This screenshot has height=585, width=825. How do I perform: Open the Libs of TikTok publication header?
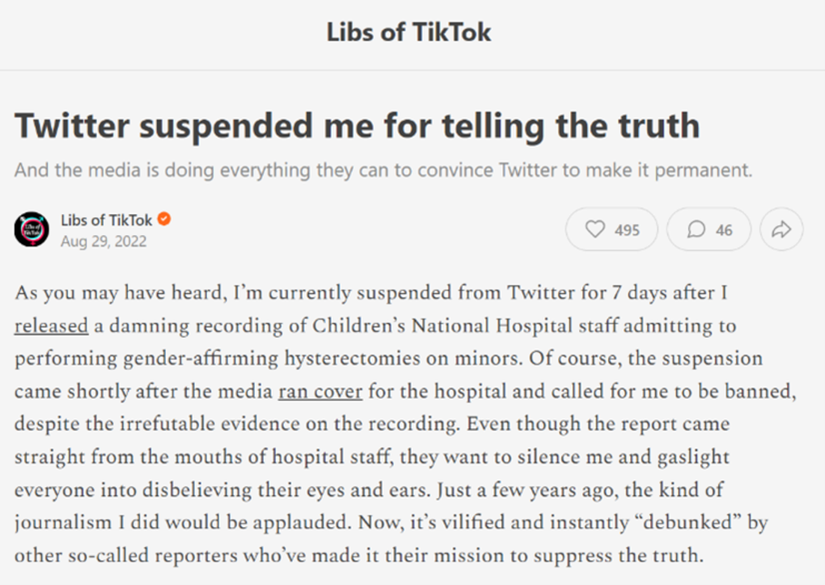coord(409,32)
